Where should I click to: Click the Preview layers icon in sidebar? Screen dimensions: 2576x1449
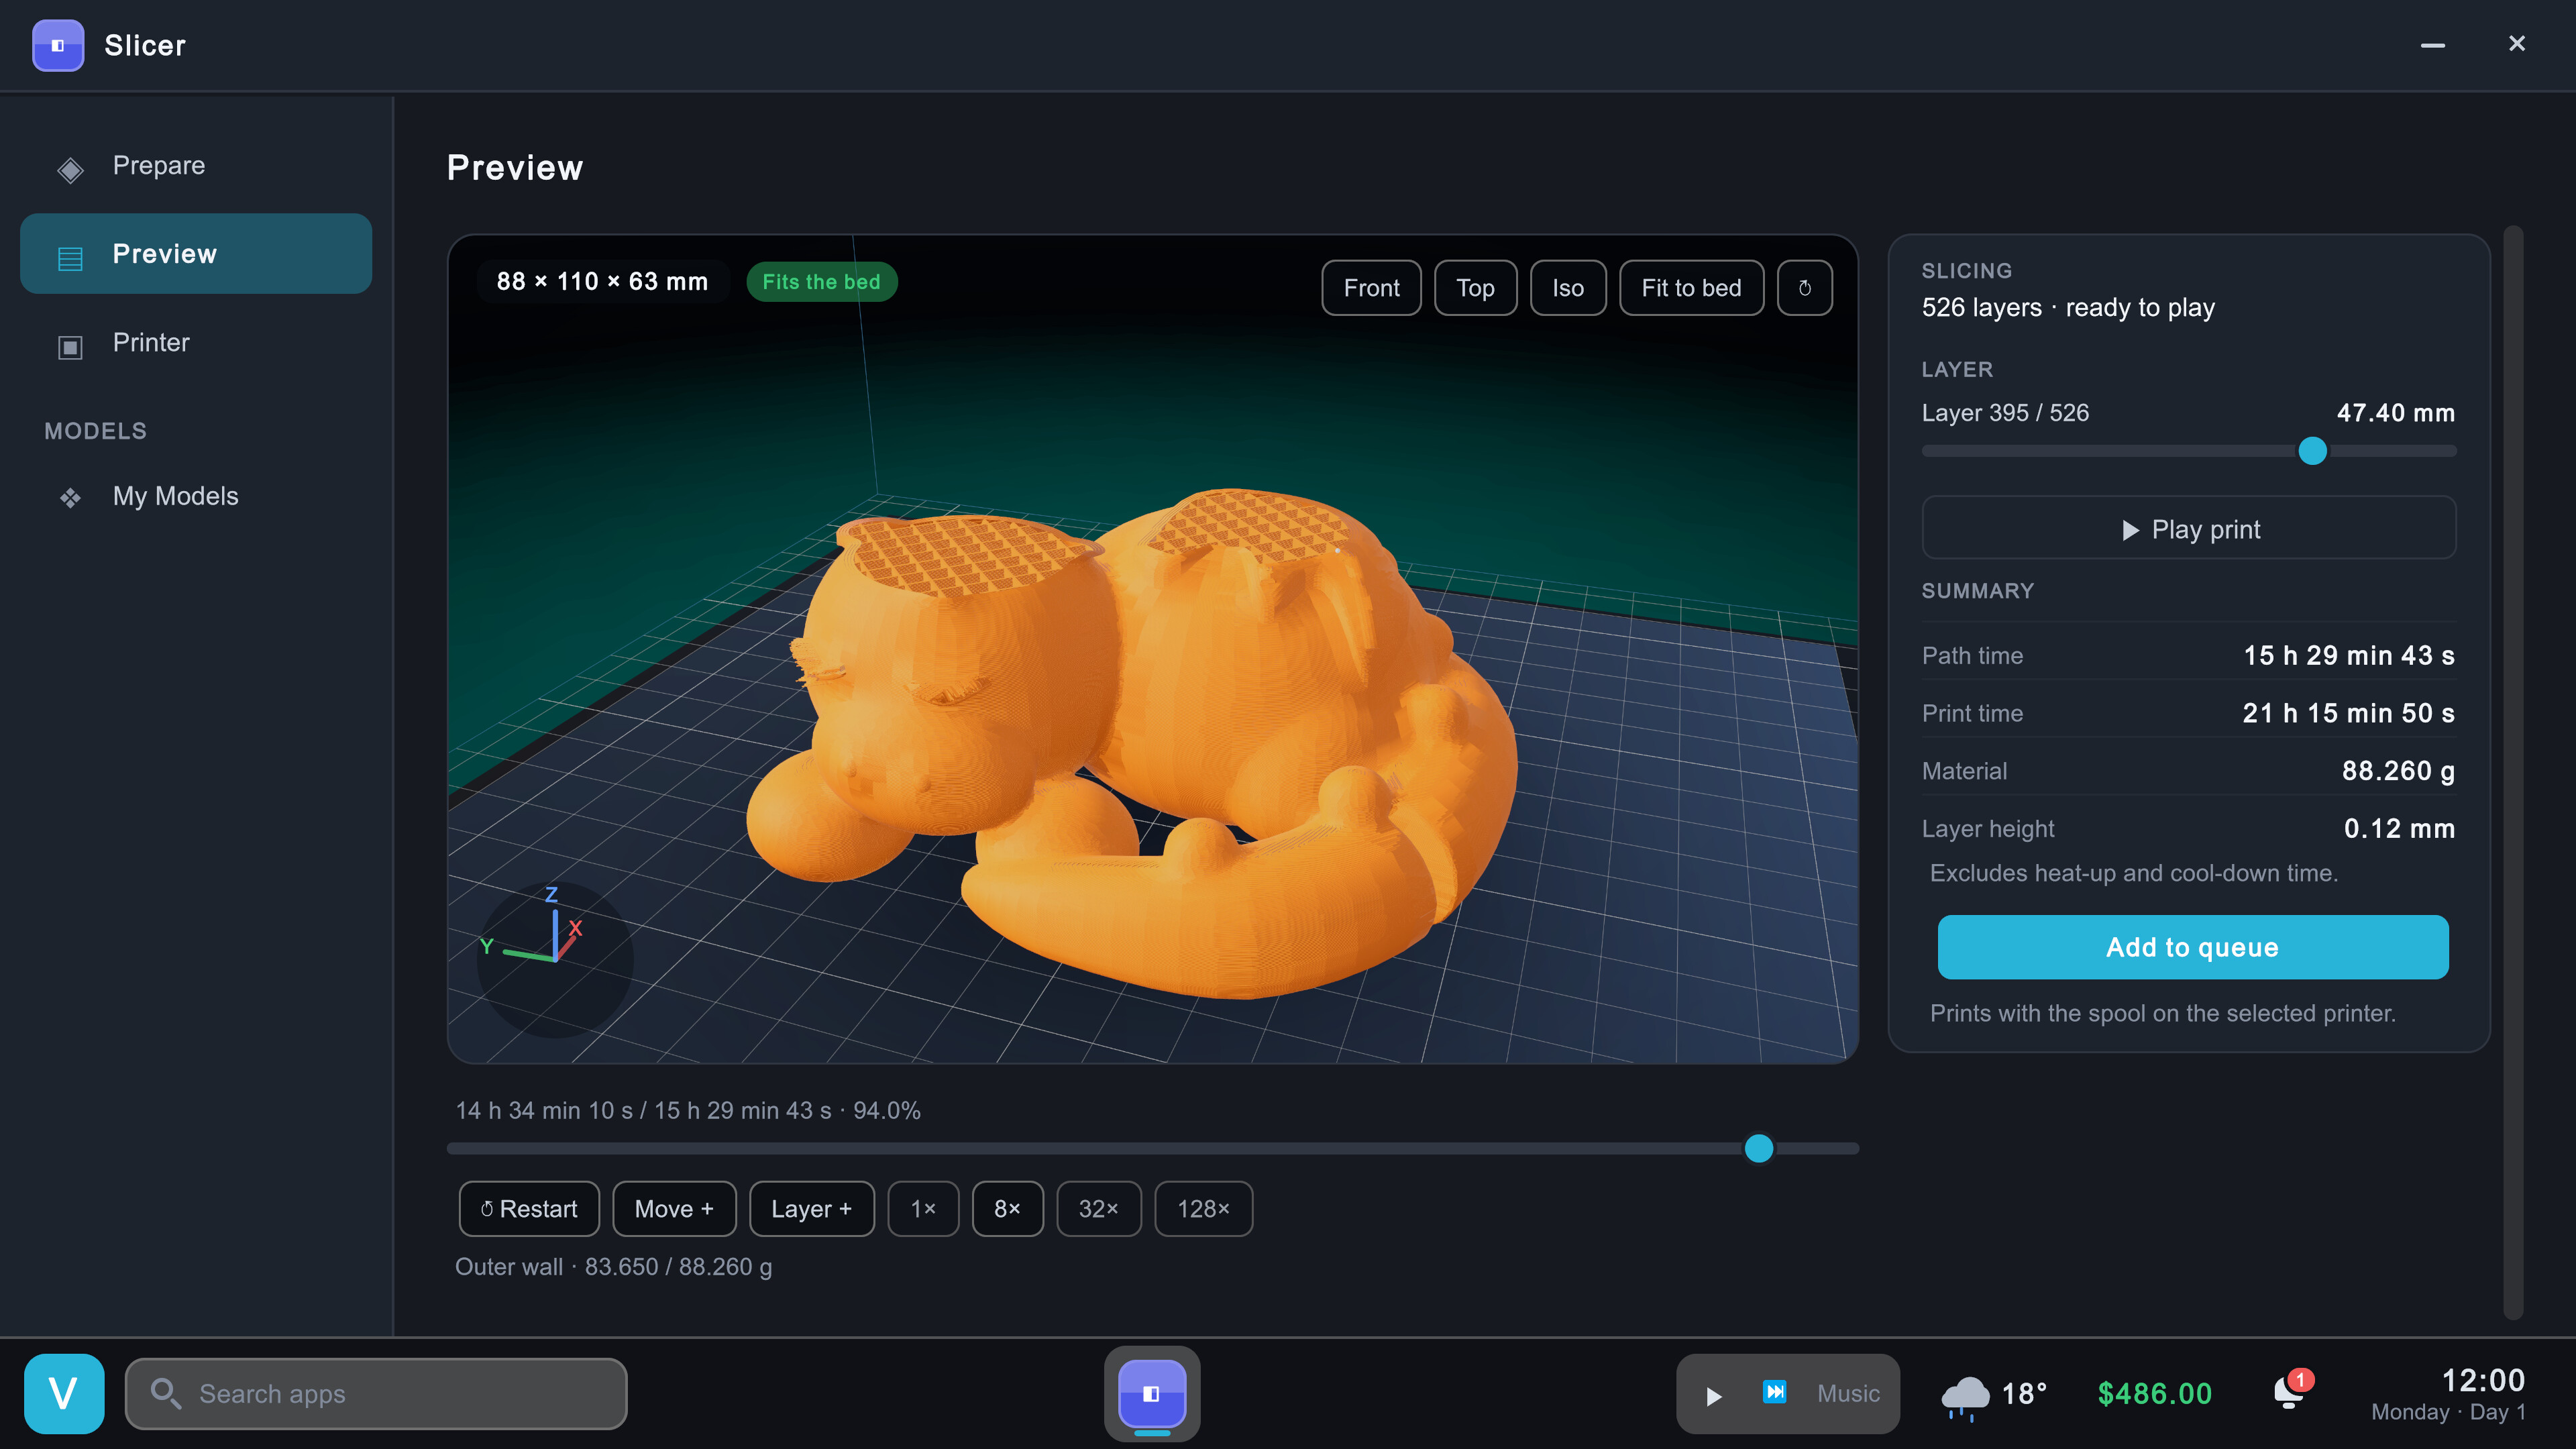point(70,258)
